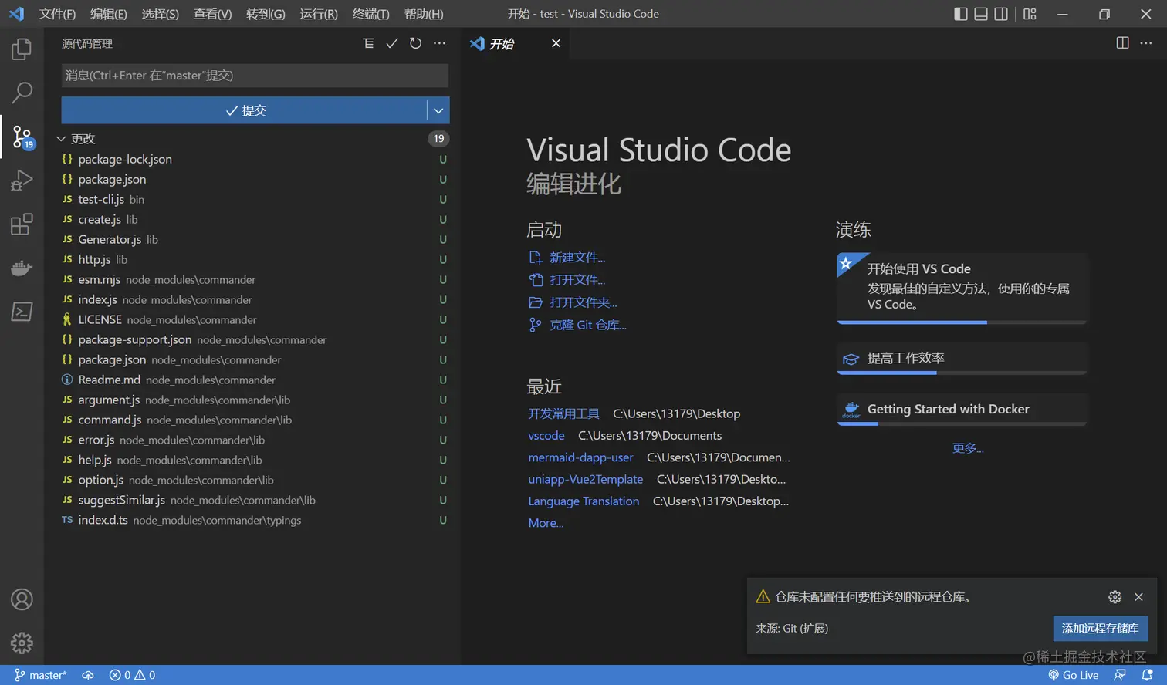Image resolution: width=1167 pixels, height=685 pixels.
Task: Click the Go Live status bar item
Action: point(1073,675)
